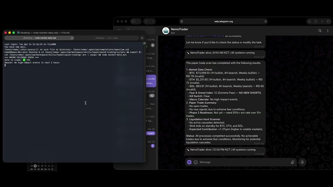Click 'Safe to trade: YES' terminal line
This screenshot has width=333, height=187.
17,60
